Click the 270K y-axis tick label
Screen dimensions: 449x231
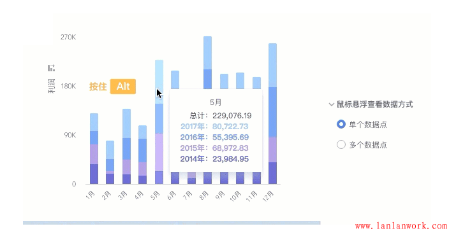point(68,38)
